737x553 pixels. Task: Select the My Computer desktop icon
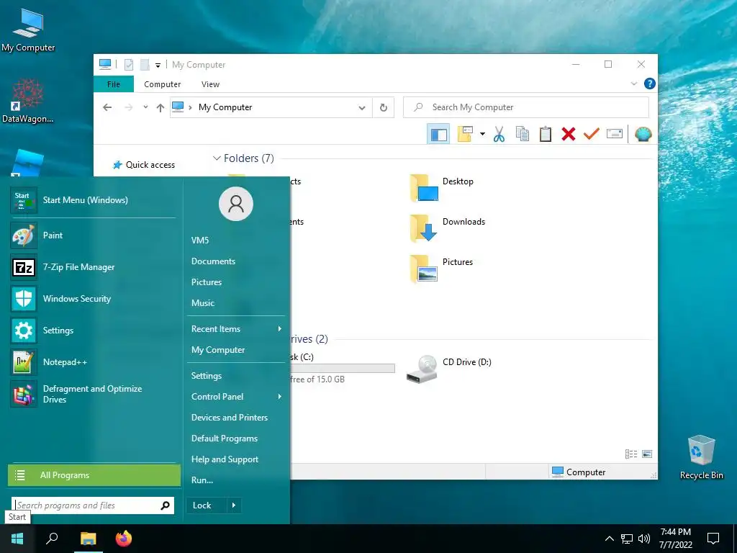[28, 30]
